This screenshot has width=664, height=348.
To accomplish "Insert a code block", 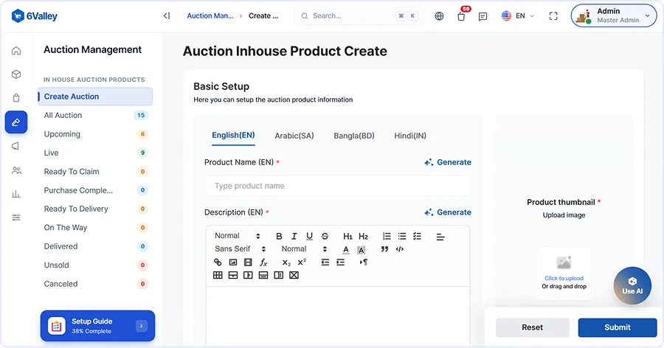I will click(400, 249).
